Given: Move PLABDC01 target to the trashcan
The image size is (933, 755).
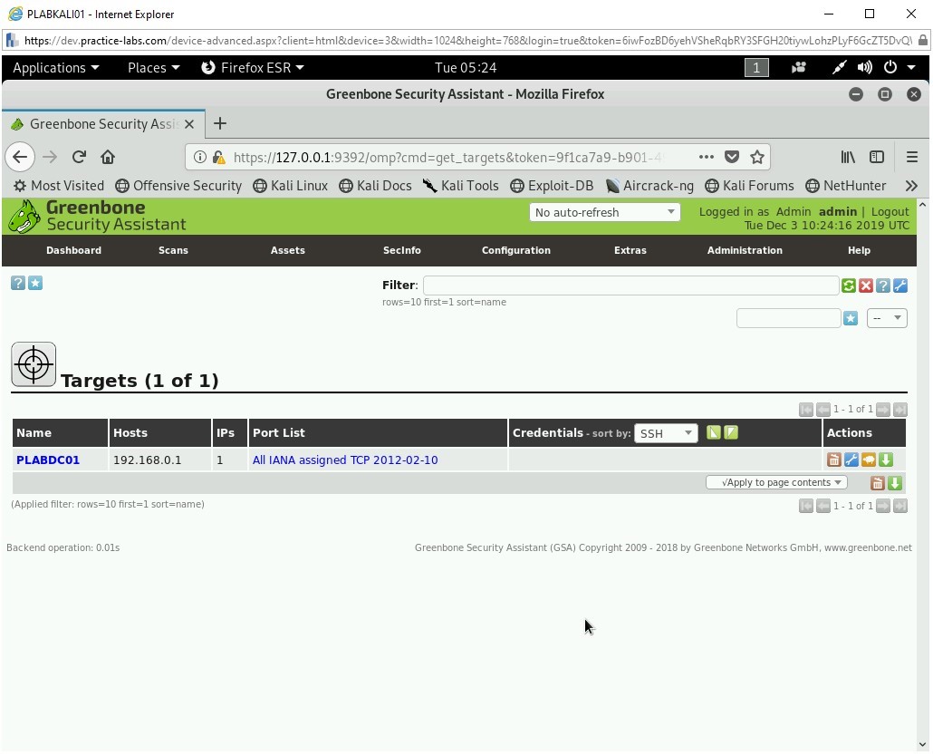Looking at the screenshot, I should (834, 460).
